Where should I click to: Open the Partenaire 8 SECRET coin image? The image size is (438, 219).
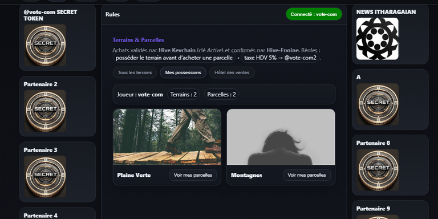[x=378, y=170]
